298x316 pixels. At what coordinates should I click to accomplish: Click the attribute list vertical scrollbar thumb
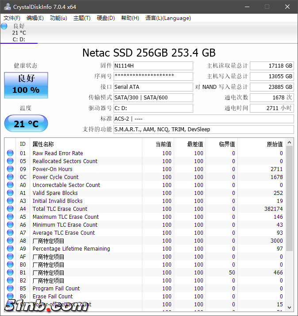point(290,199)
